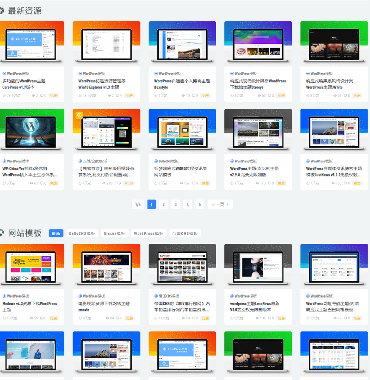370x380 pixels.
Task: Switch to the Discuz模板 tab
Action: coord(114,233)
